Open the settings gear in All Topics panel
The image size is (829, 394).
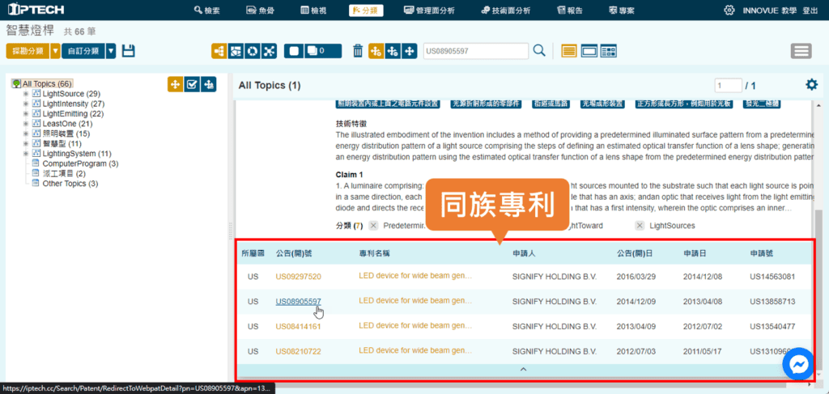pos(811,85)
